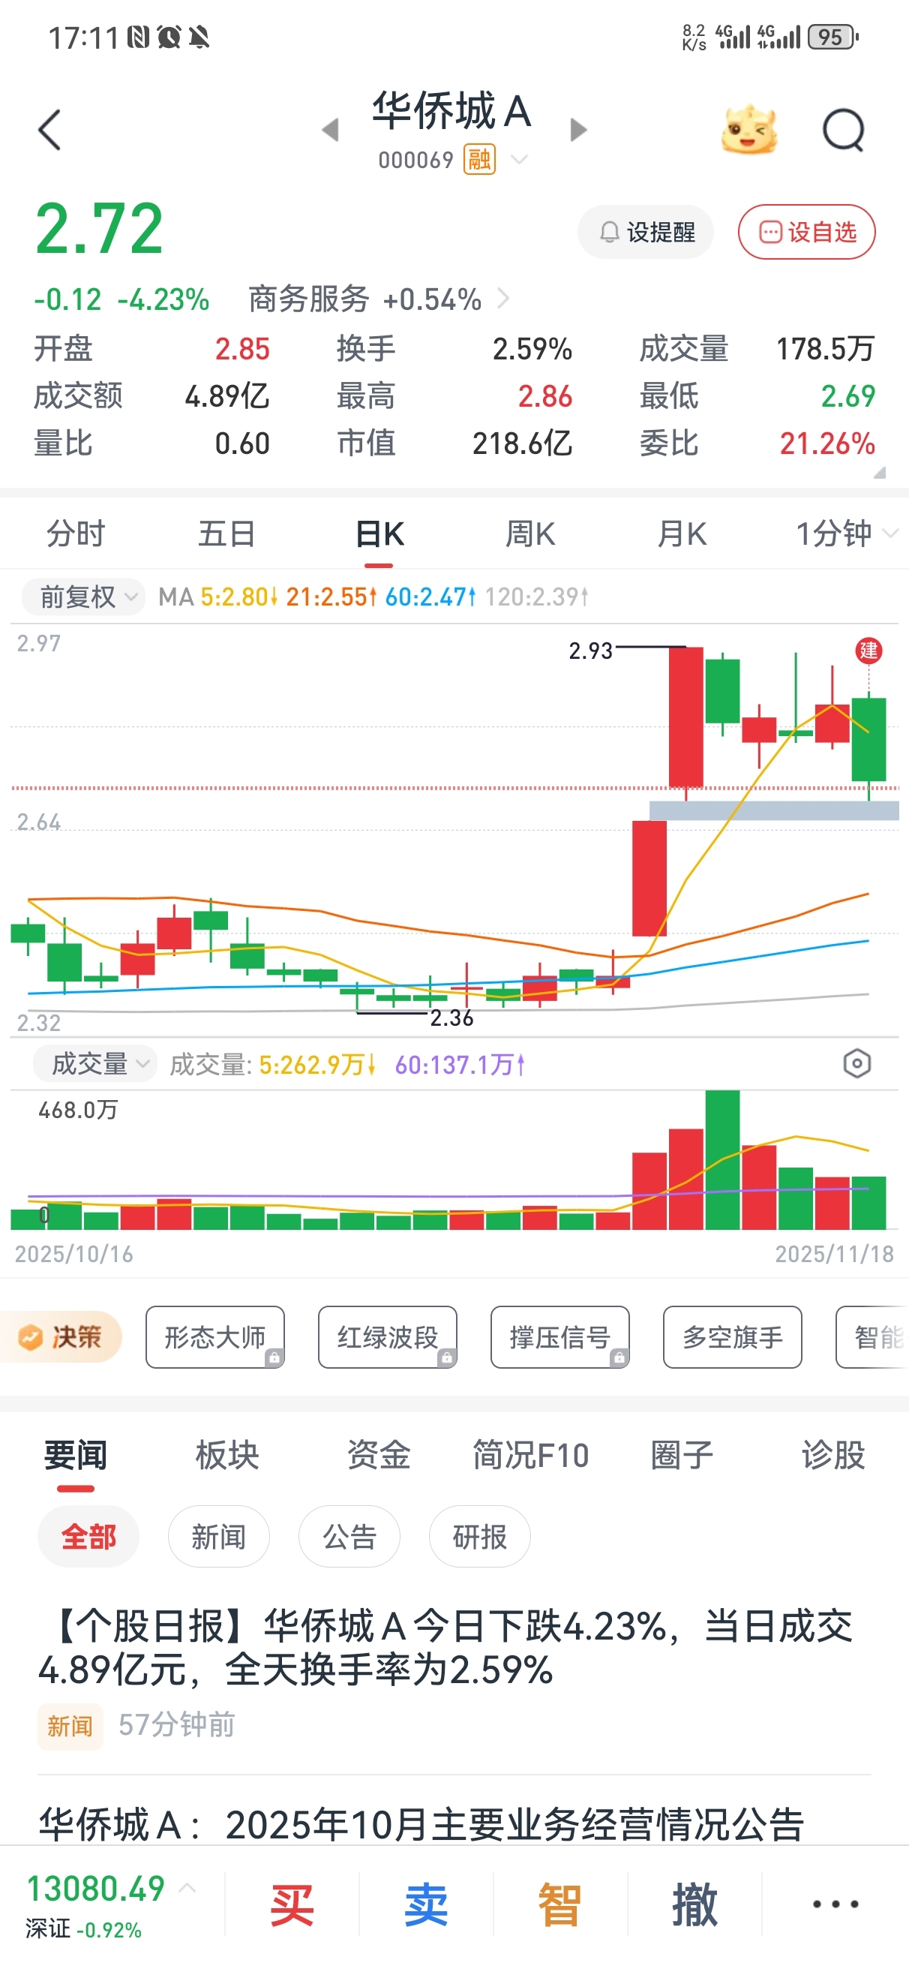This screenshot has height=1963, width=909.
Task: Go to next stock with right triangle
Action: click(x=578, y=131)
